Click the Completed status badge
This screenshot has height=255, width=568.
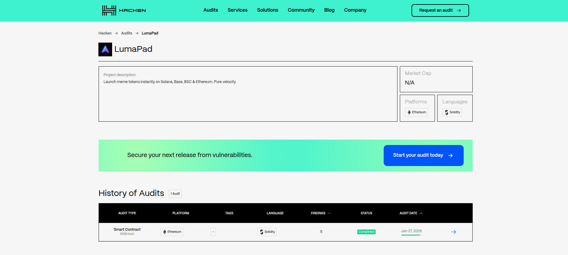pos(366,232)
